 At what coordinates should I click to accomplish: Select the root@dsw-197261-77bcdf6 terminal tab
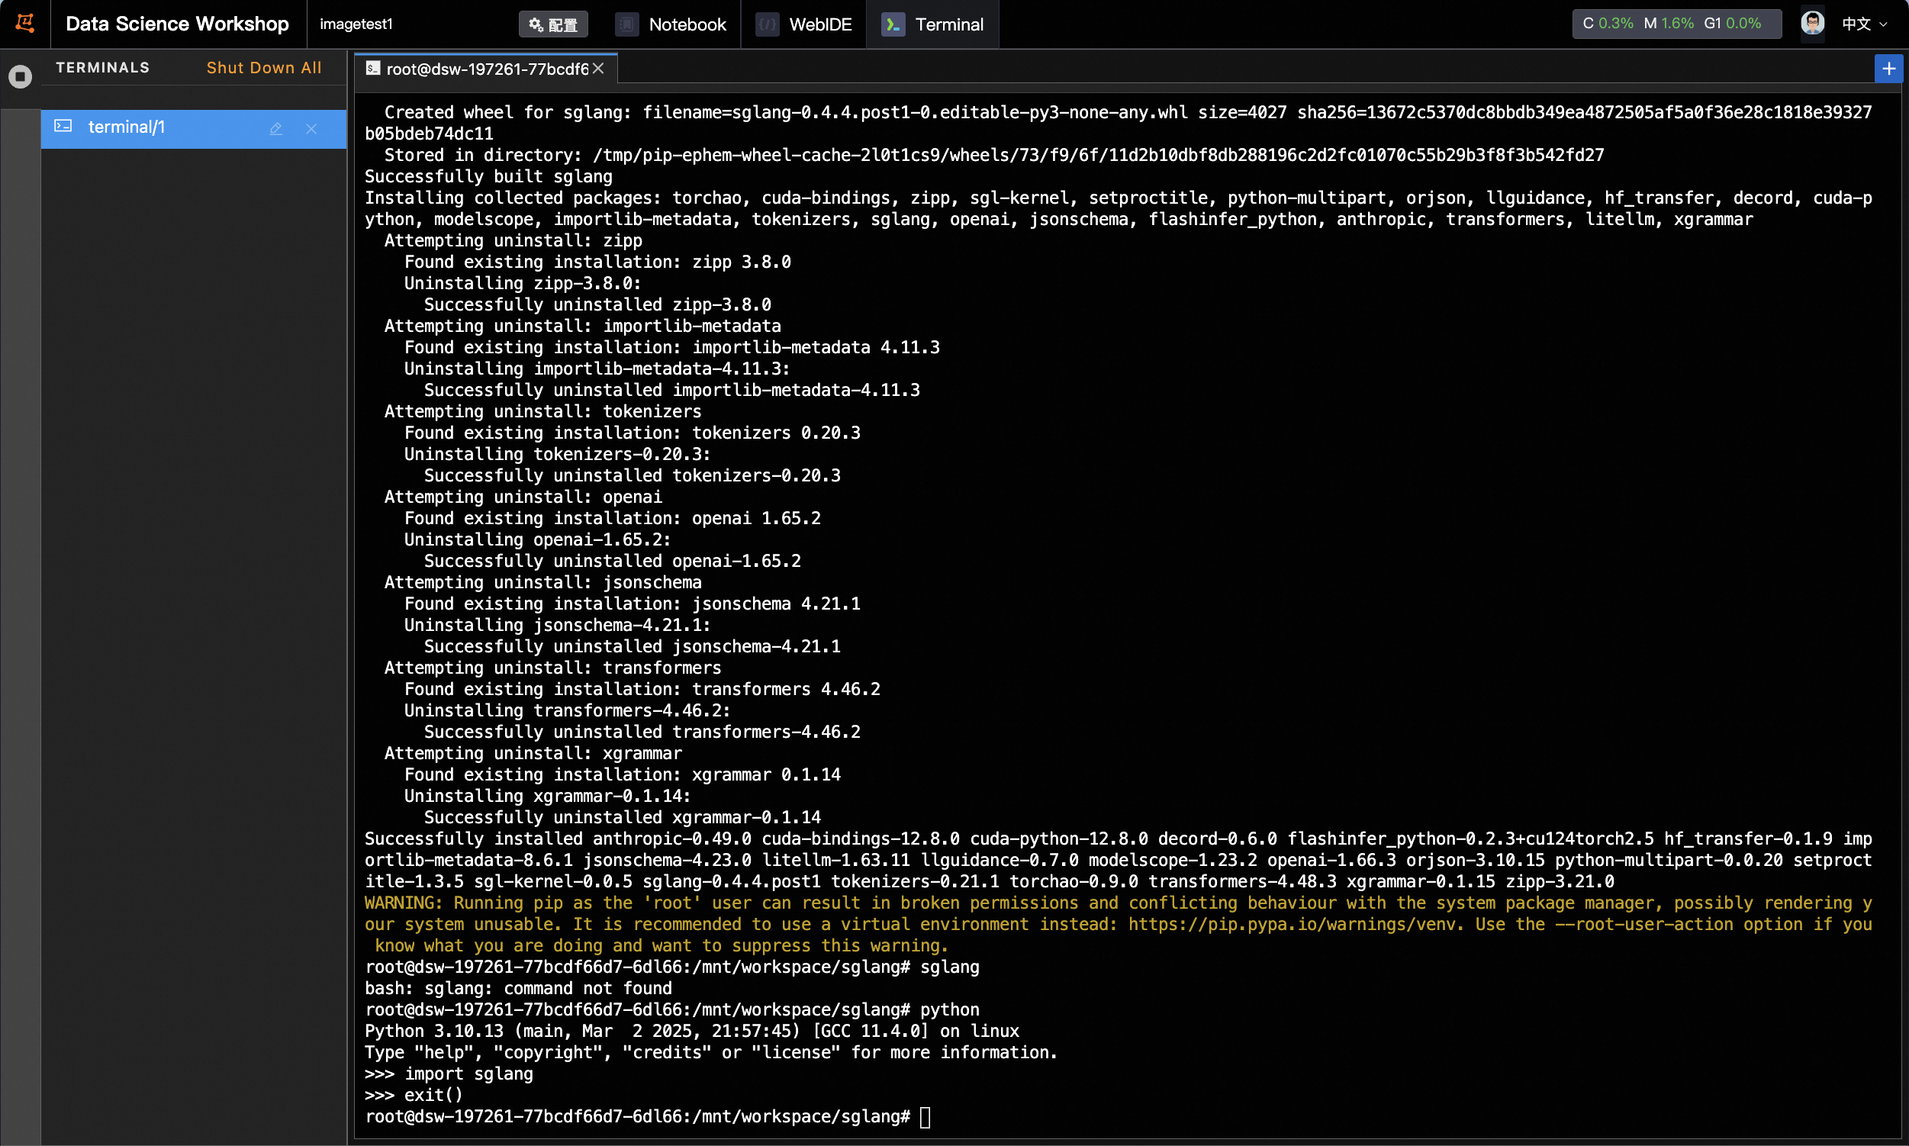[487, 69]
